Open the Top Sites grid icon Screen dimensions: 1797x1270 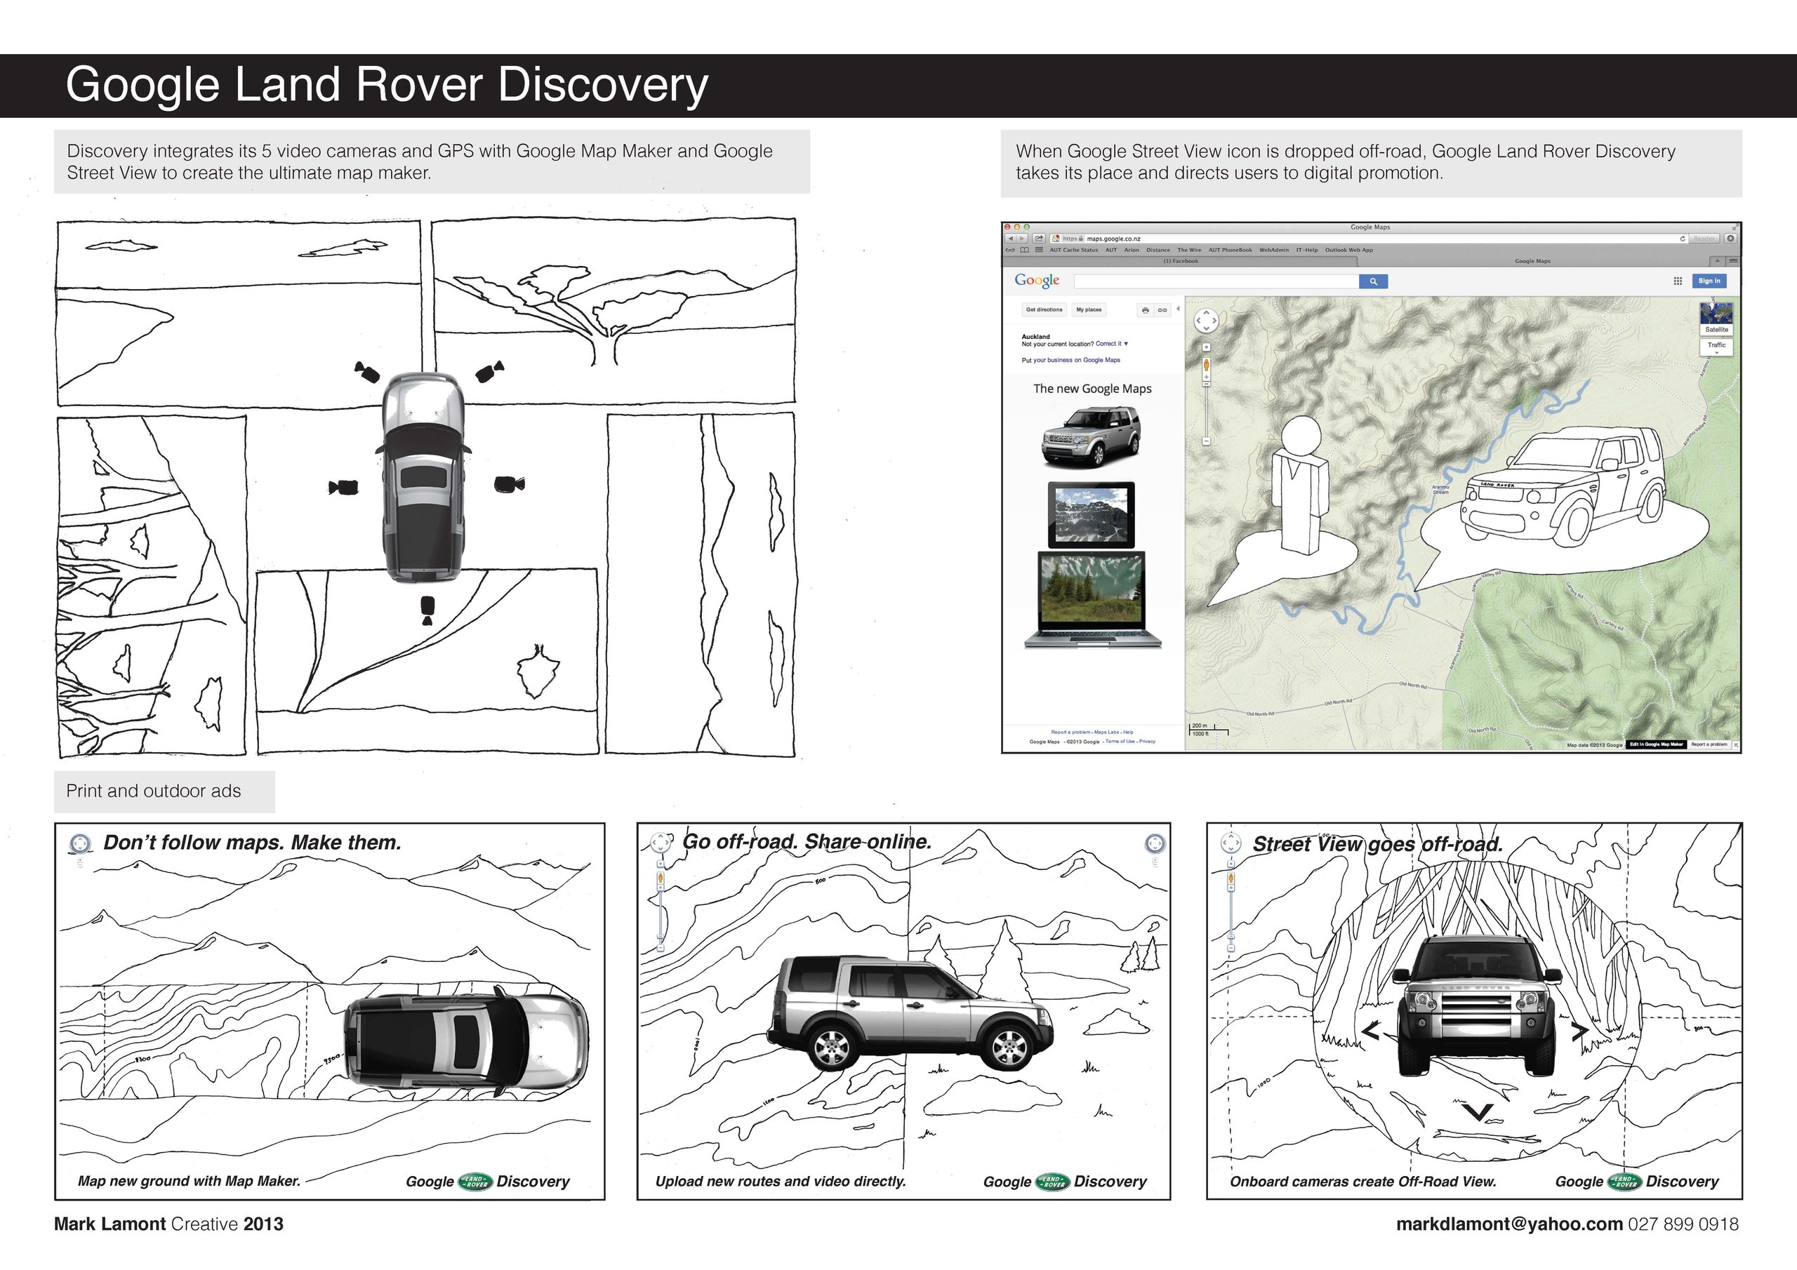pos(1039,250)
